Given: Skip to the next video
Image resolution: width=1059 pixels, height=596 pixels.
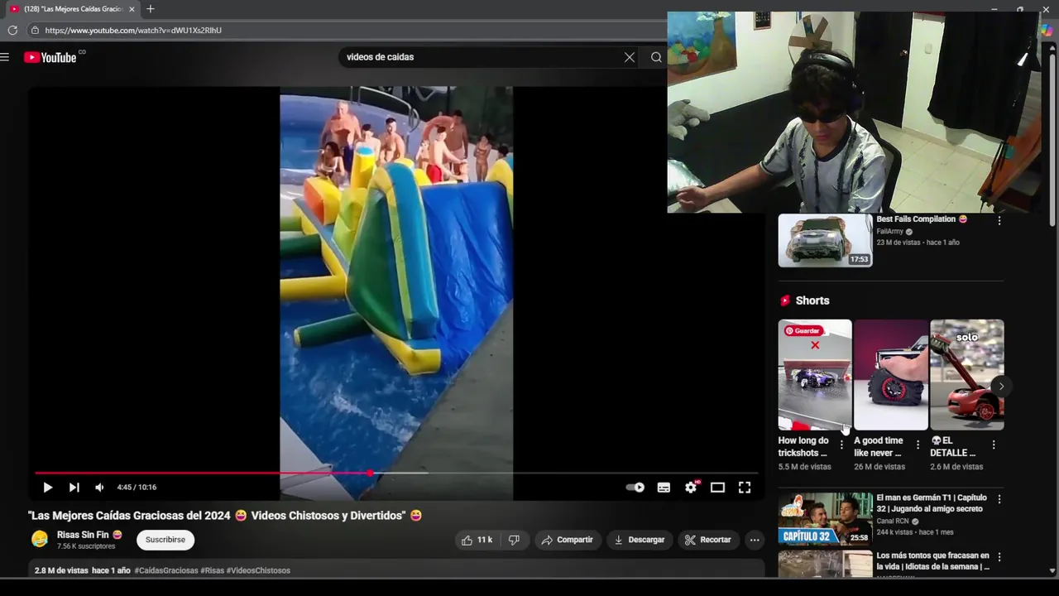Looking at the screenshot, I should 74,488.
